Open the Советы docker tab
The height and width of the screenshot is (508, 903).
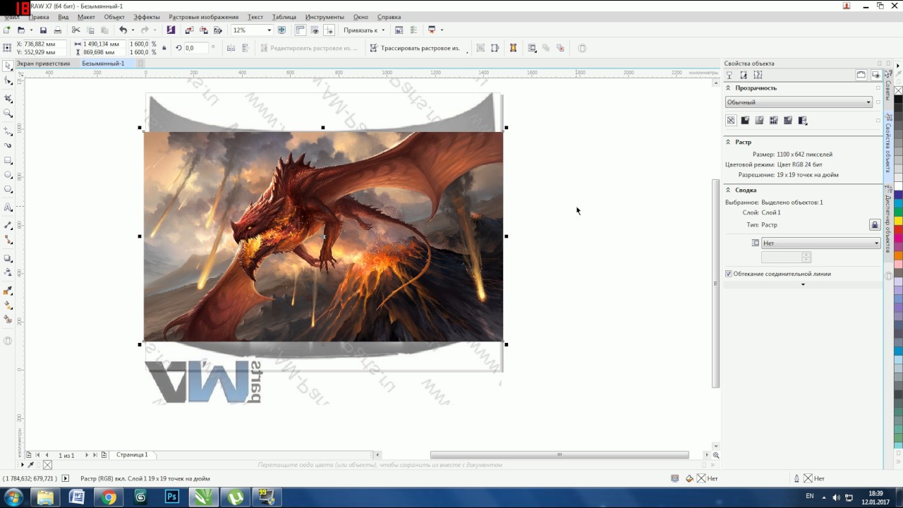click(888, 90)
